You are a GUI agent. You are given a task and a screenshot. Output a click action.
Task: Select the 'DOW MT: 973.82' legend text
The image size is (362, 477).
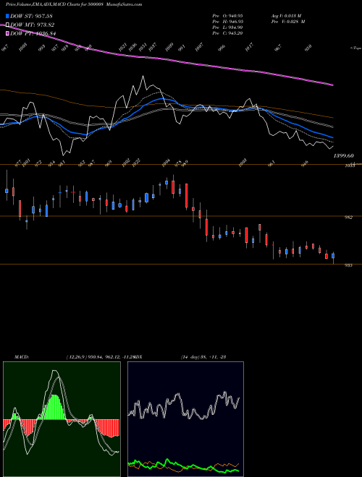pos(33,25)
